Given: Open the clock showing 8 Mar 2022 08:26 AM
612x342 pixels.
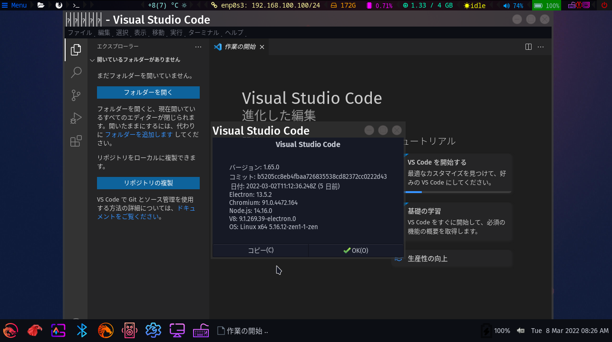Looking at the screenshot, I should [570, 331].
